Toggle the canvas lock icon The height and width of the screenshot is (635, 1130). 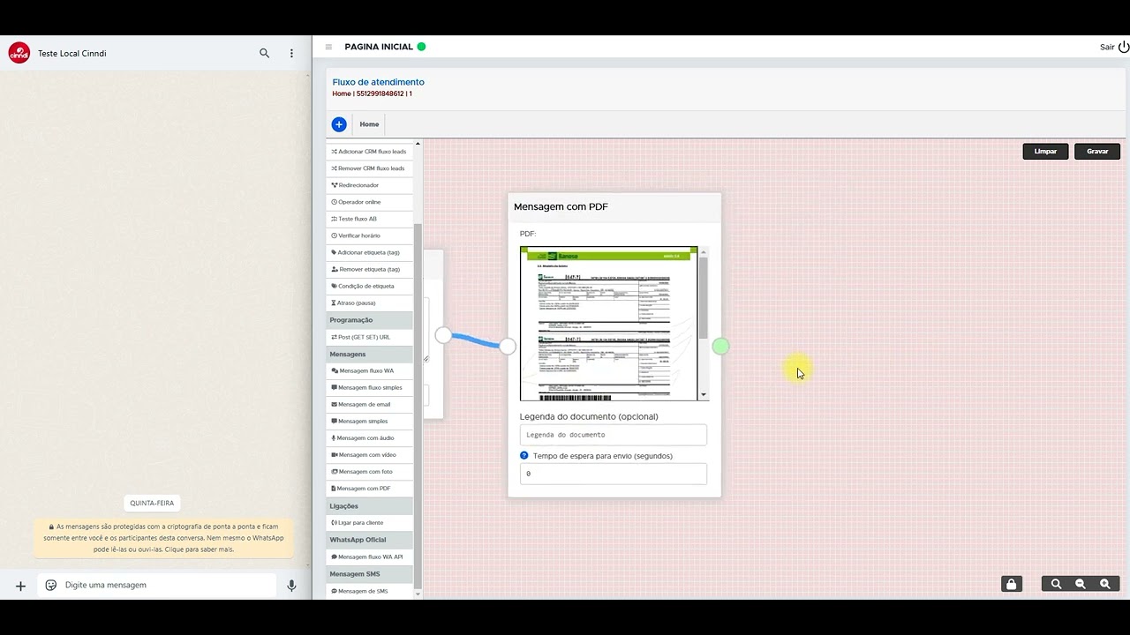1012,584
